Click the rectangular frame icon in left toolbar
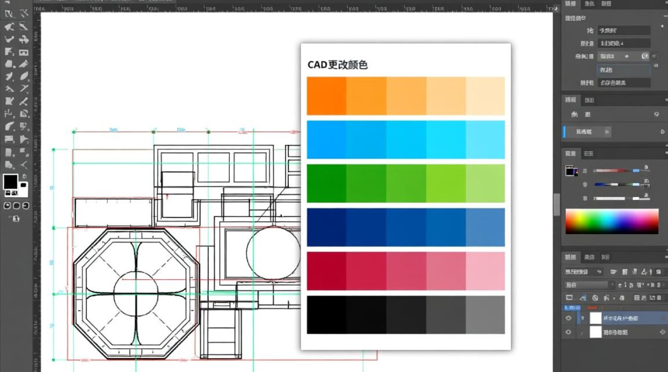This screenshot has height=372, width=668. click(x=23, y=52)
